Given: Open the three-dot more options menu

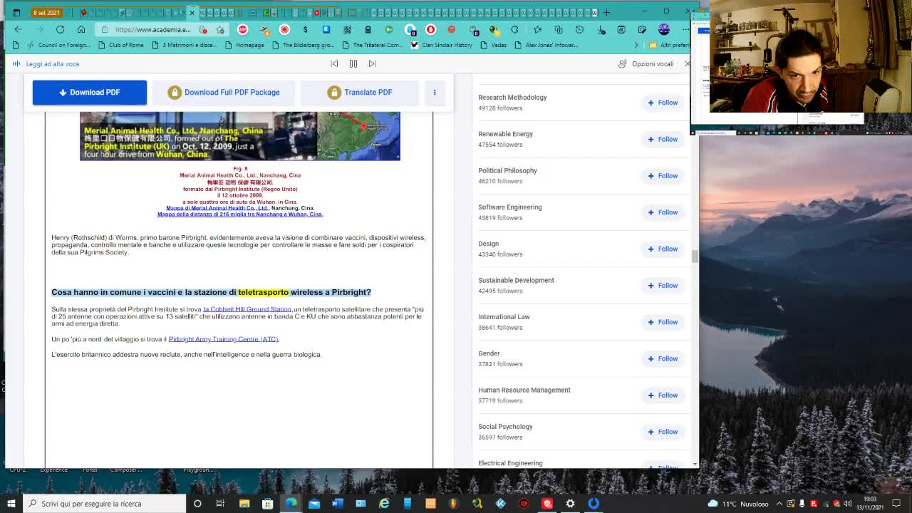Looking at the screenshot, I should click(435, 92).
